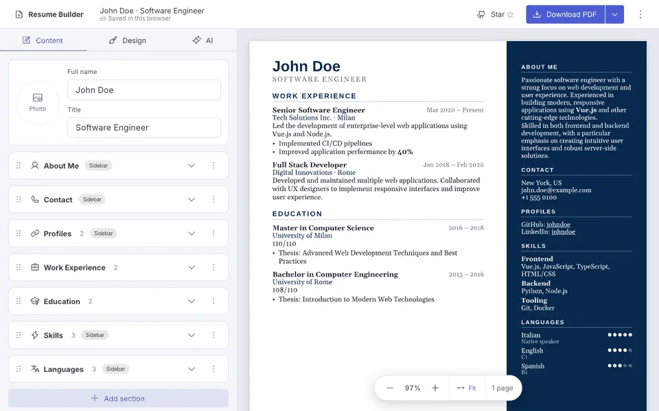This screenshot has height=411, width=659.
Task: Download the resume as PDF
Action: tap(565, 14)
